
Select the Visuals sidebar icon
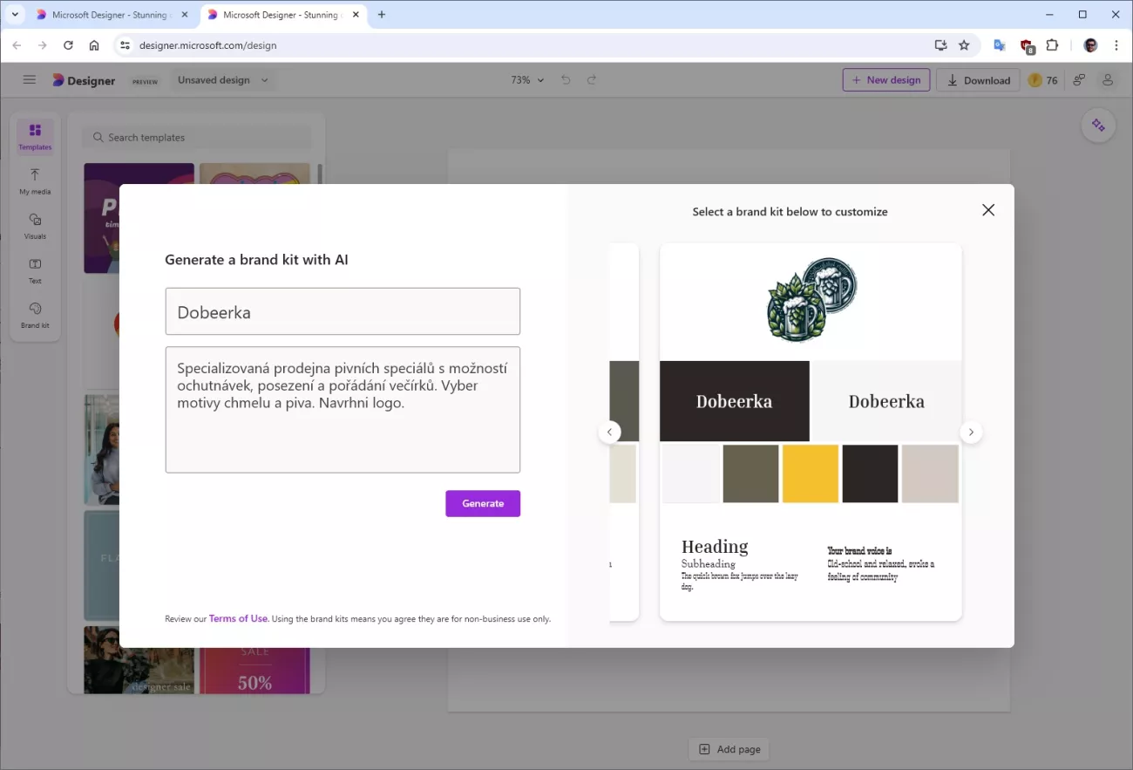point(35,225)
